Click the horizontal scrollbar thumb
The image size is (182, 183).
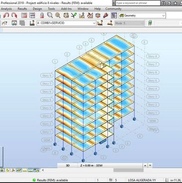coord(128,170)
